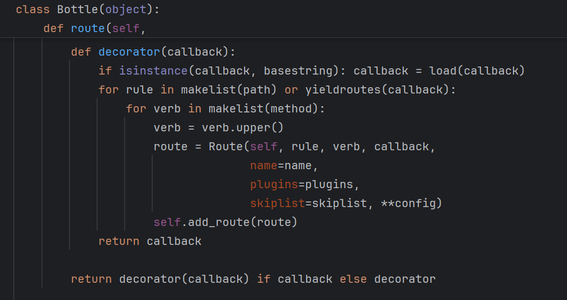Click the 'else' keyword in the final return
Screen dimensions: 567x300
(353, 279)
